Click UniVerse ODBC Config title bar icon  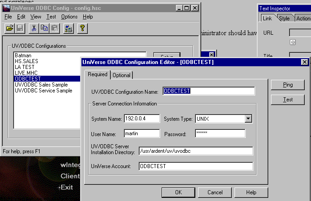(x=6, y=8)
